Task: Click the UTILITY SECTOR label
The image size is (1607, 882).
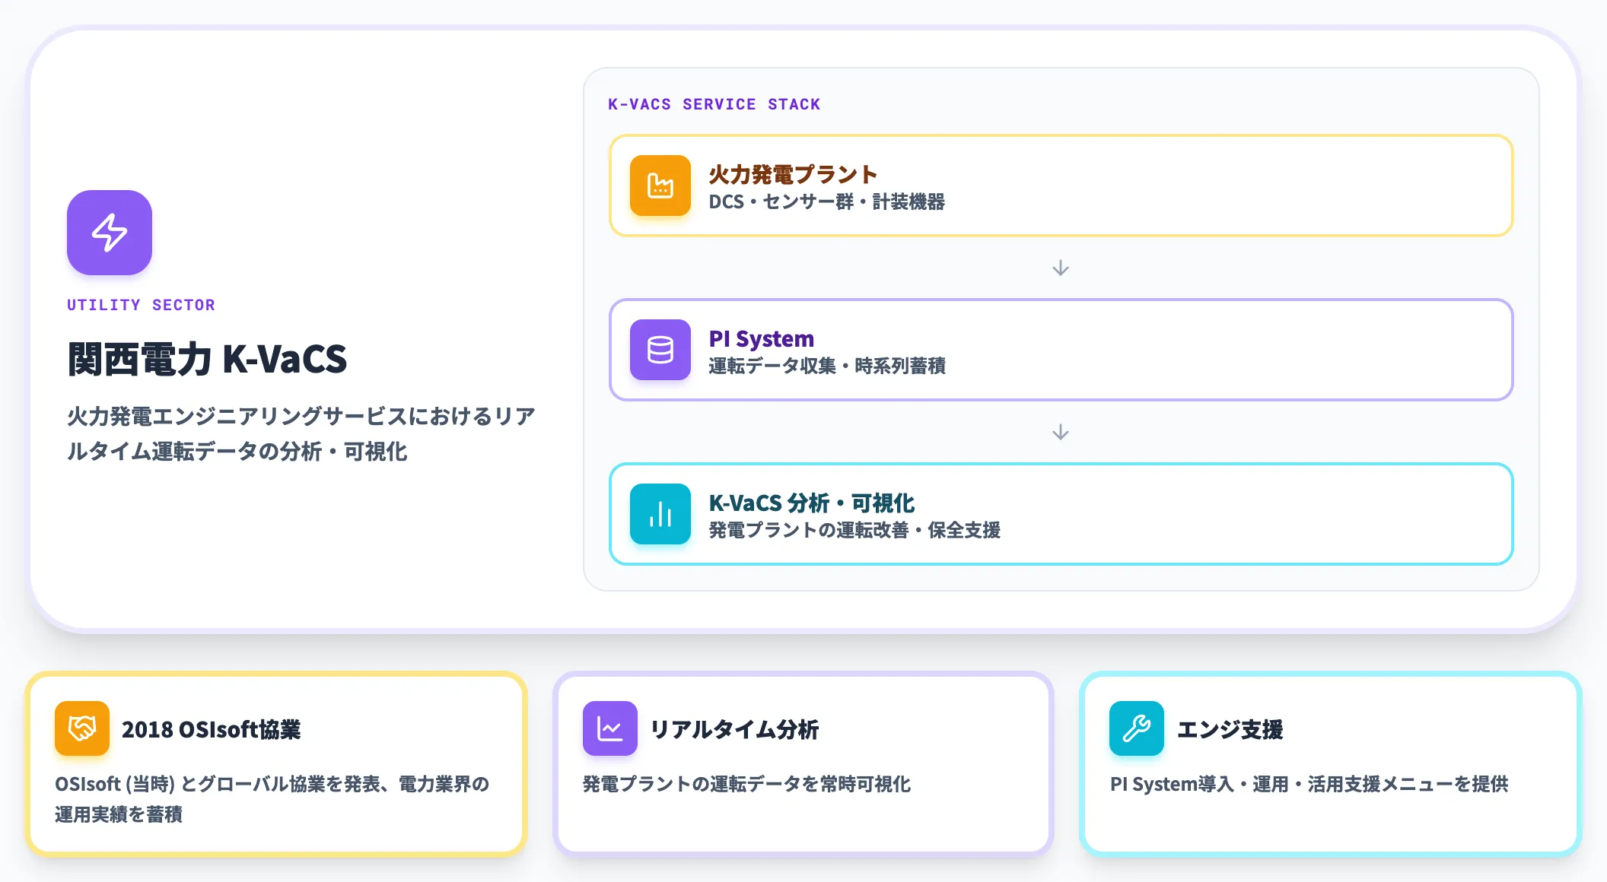Action: pos(141,305)
